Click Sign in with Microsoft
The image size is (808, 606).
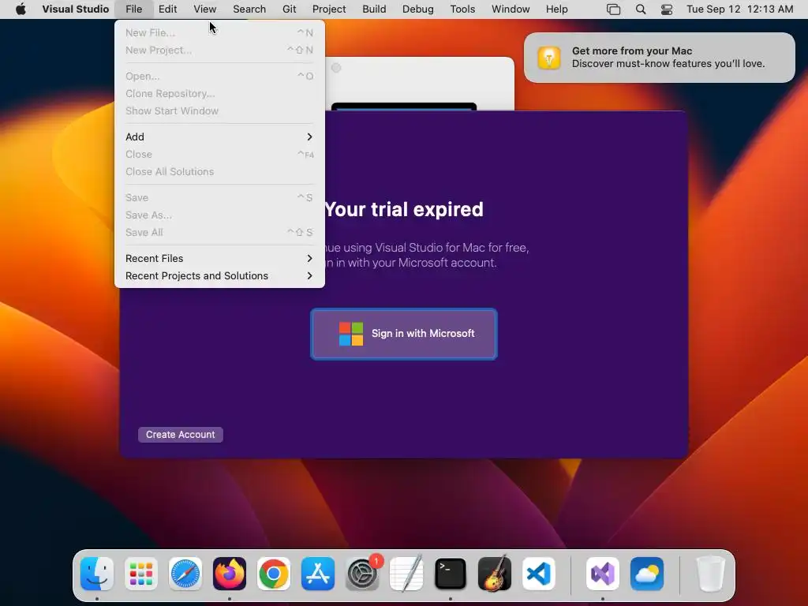pyautogui.click(x=404, y=334)
